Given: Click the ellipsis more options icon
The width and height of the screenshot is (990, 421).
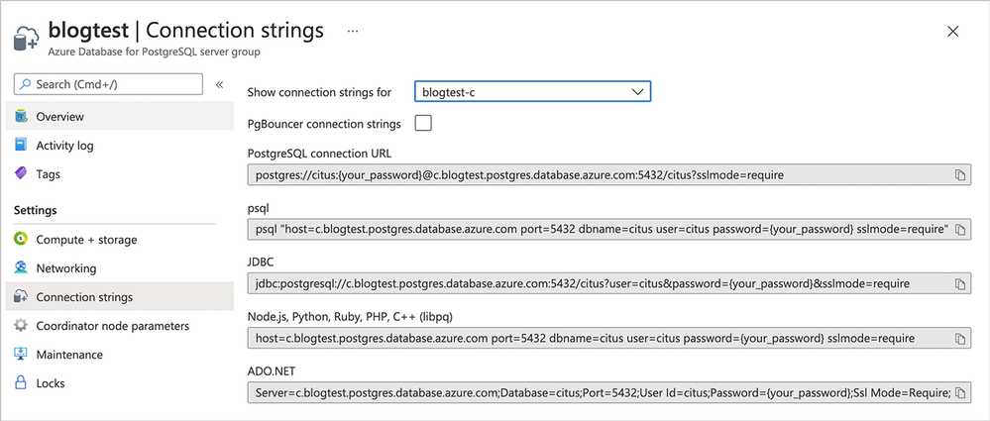Looking at the screenshot, I should [x=352, y=32].
